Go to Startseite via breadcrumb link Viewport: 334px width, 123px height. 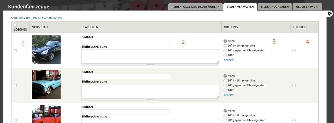tap(17, 18)
